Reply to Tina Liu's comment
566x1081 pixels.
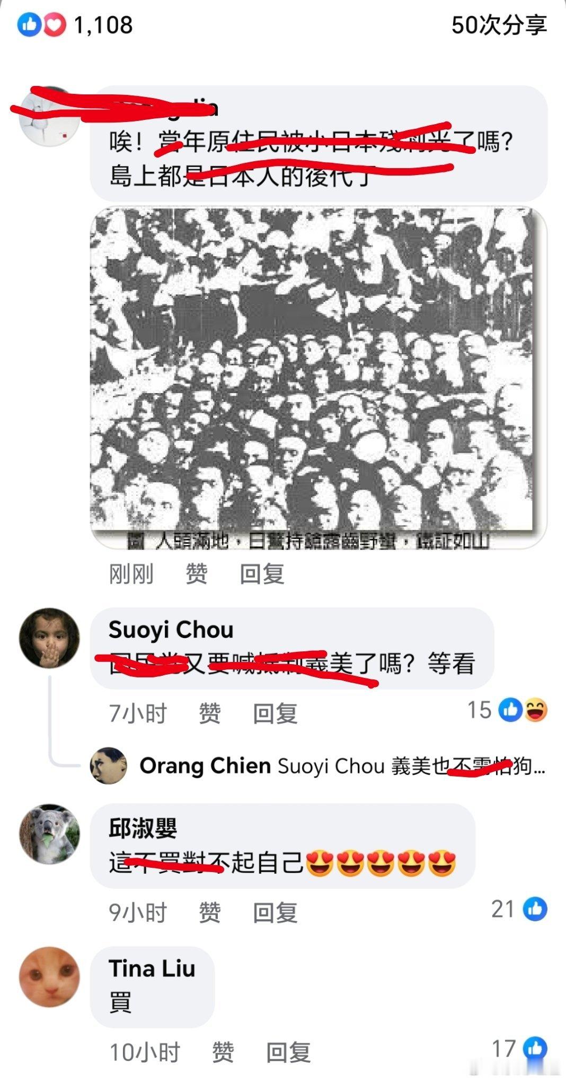click(288, 1052)
